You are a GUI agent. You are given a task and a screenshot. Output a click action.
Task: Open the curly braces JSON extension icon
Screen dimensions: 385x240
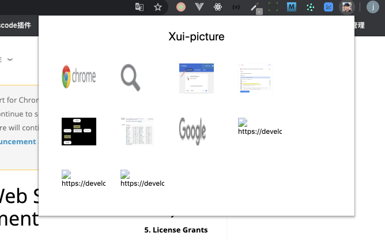point(236,7)
